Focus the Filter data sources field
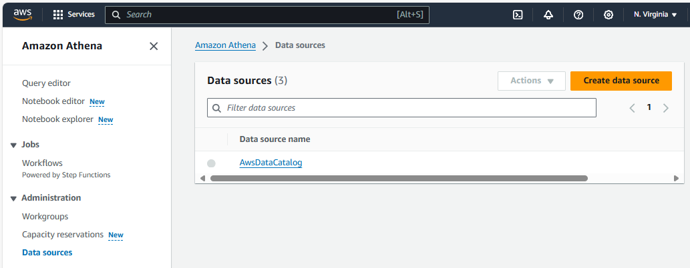This screenshot has width=690, height=268. [401, 107]
